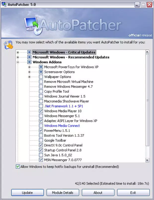Expand the Screensaver Options node
The image size is (154, 200).
click(29, 72)
